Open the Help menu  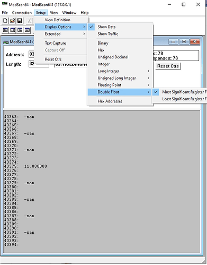tap(85, 13)
